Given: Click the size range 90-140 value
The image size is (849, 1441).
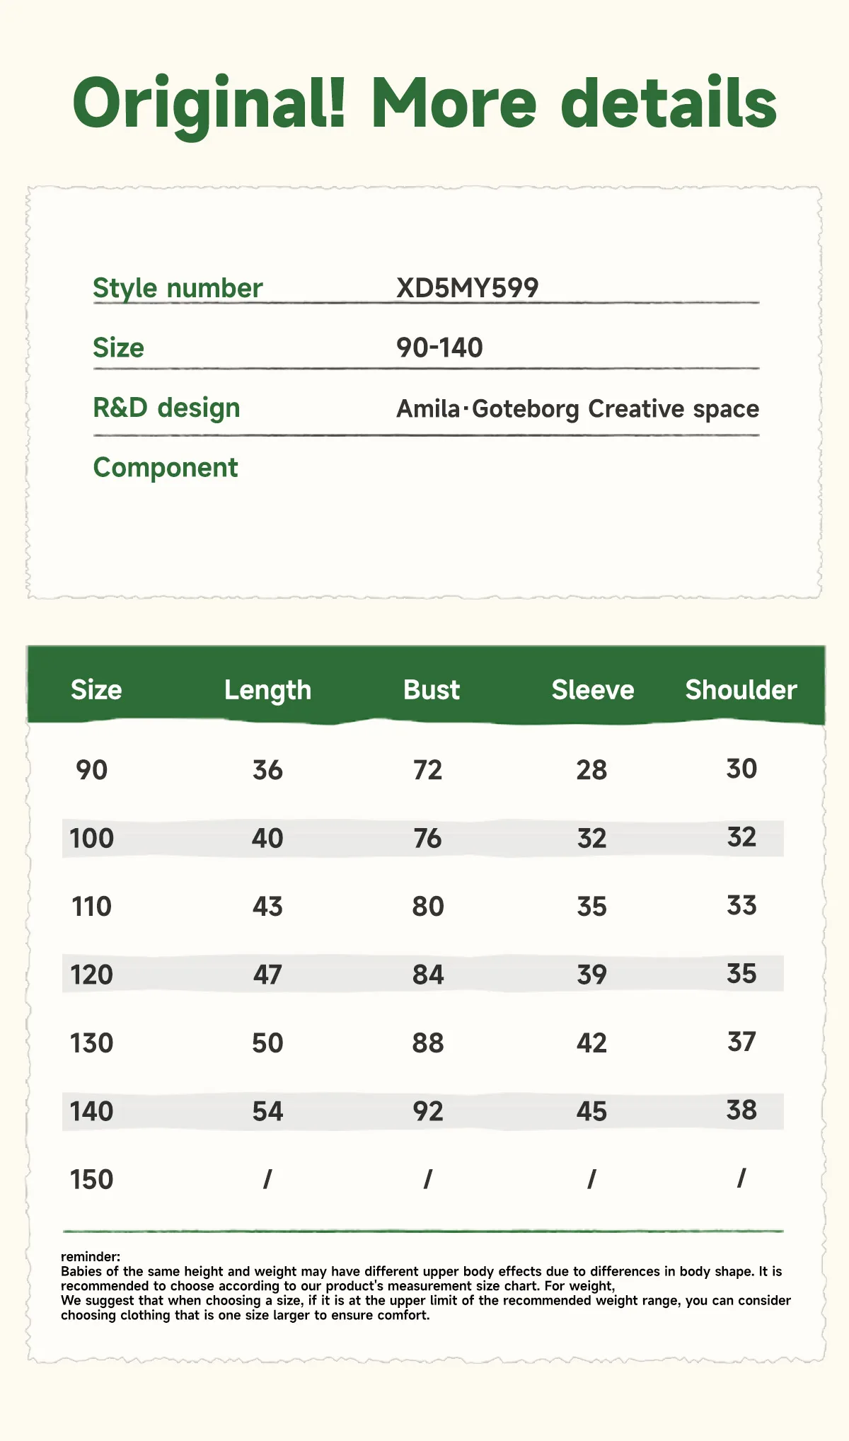Looking at the screenshot, I should (x=439, y=348).
